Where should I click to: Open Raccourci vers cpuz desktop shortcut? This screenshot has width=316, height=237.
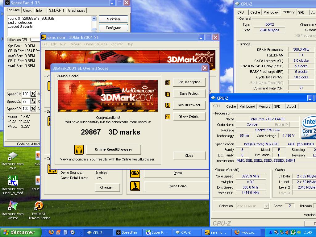(x=13, y=160)
